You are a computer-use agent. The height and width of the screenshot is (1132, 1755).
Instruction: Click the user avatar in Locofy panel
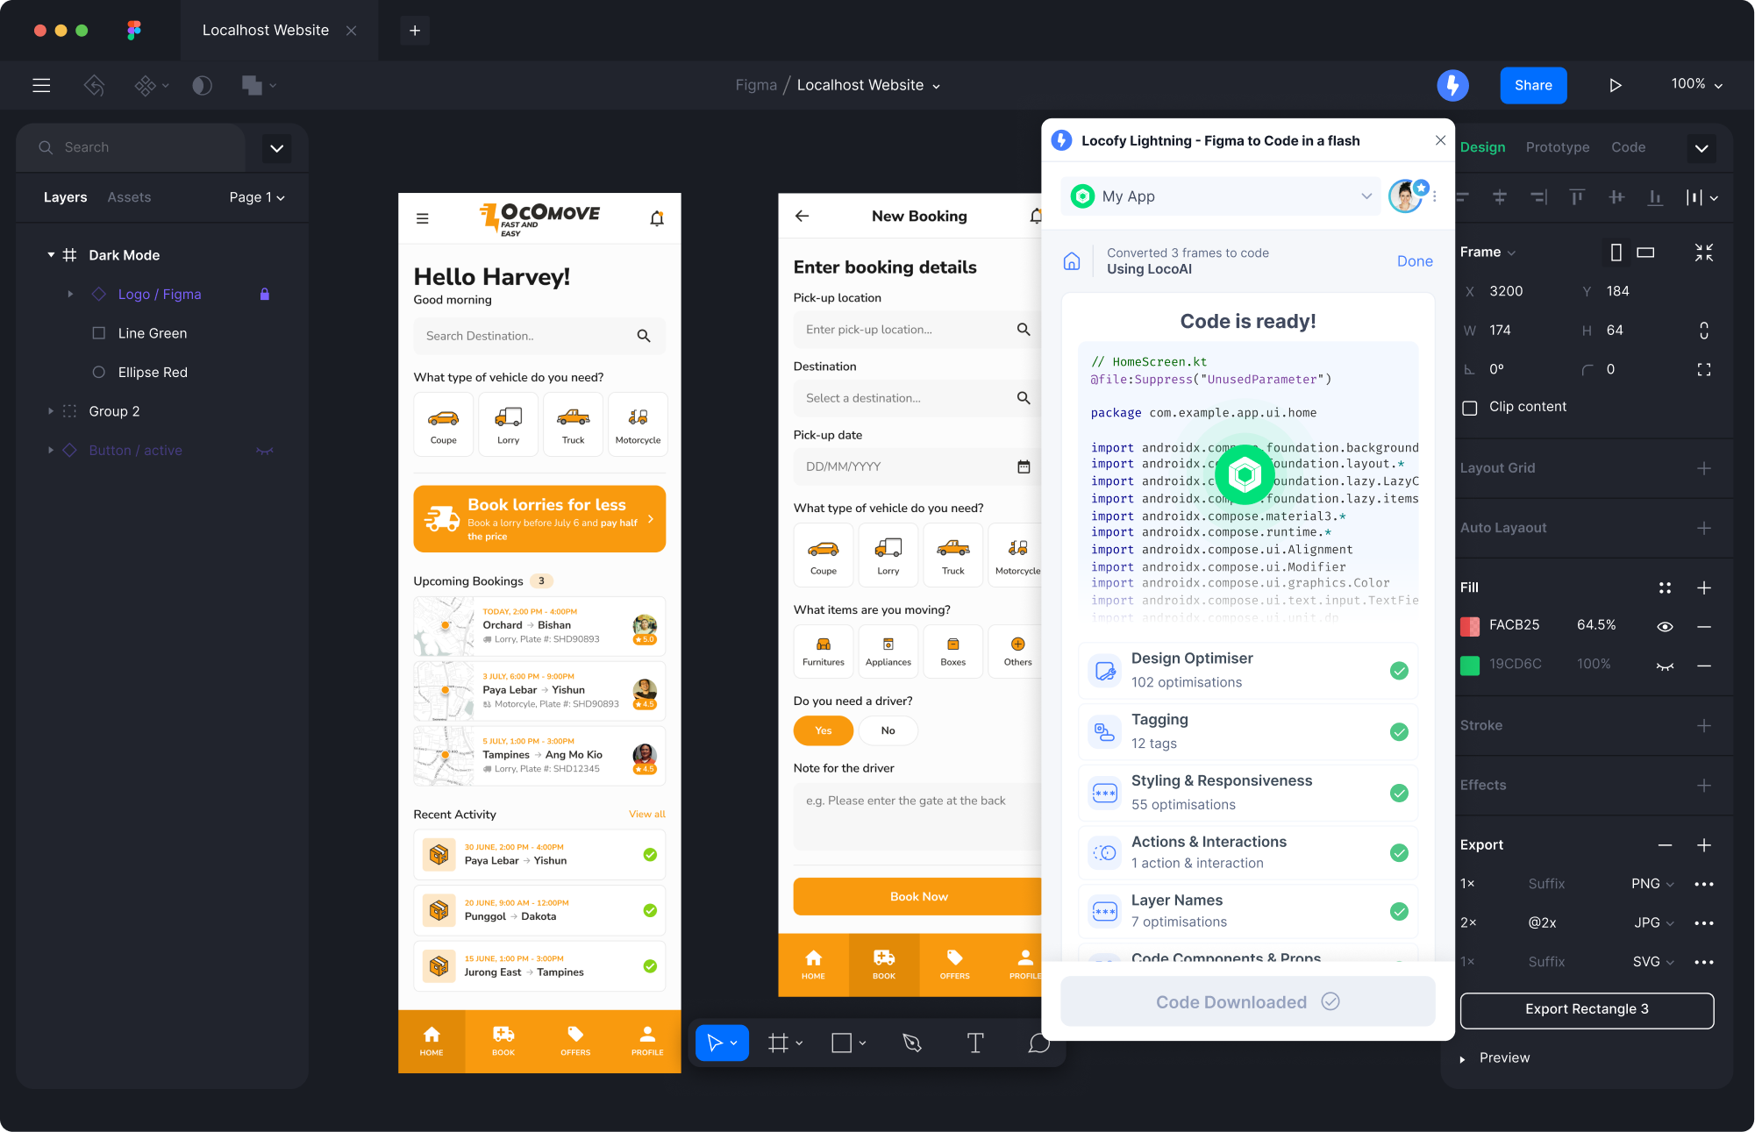1405,196
